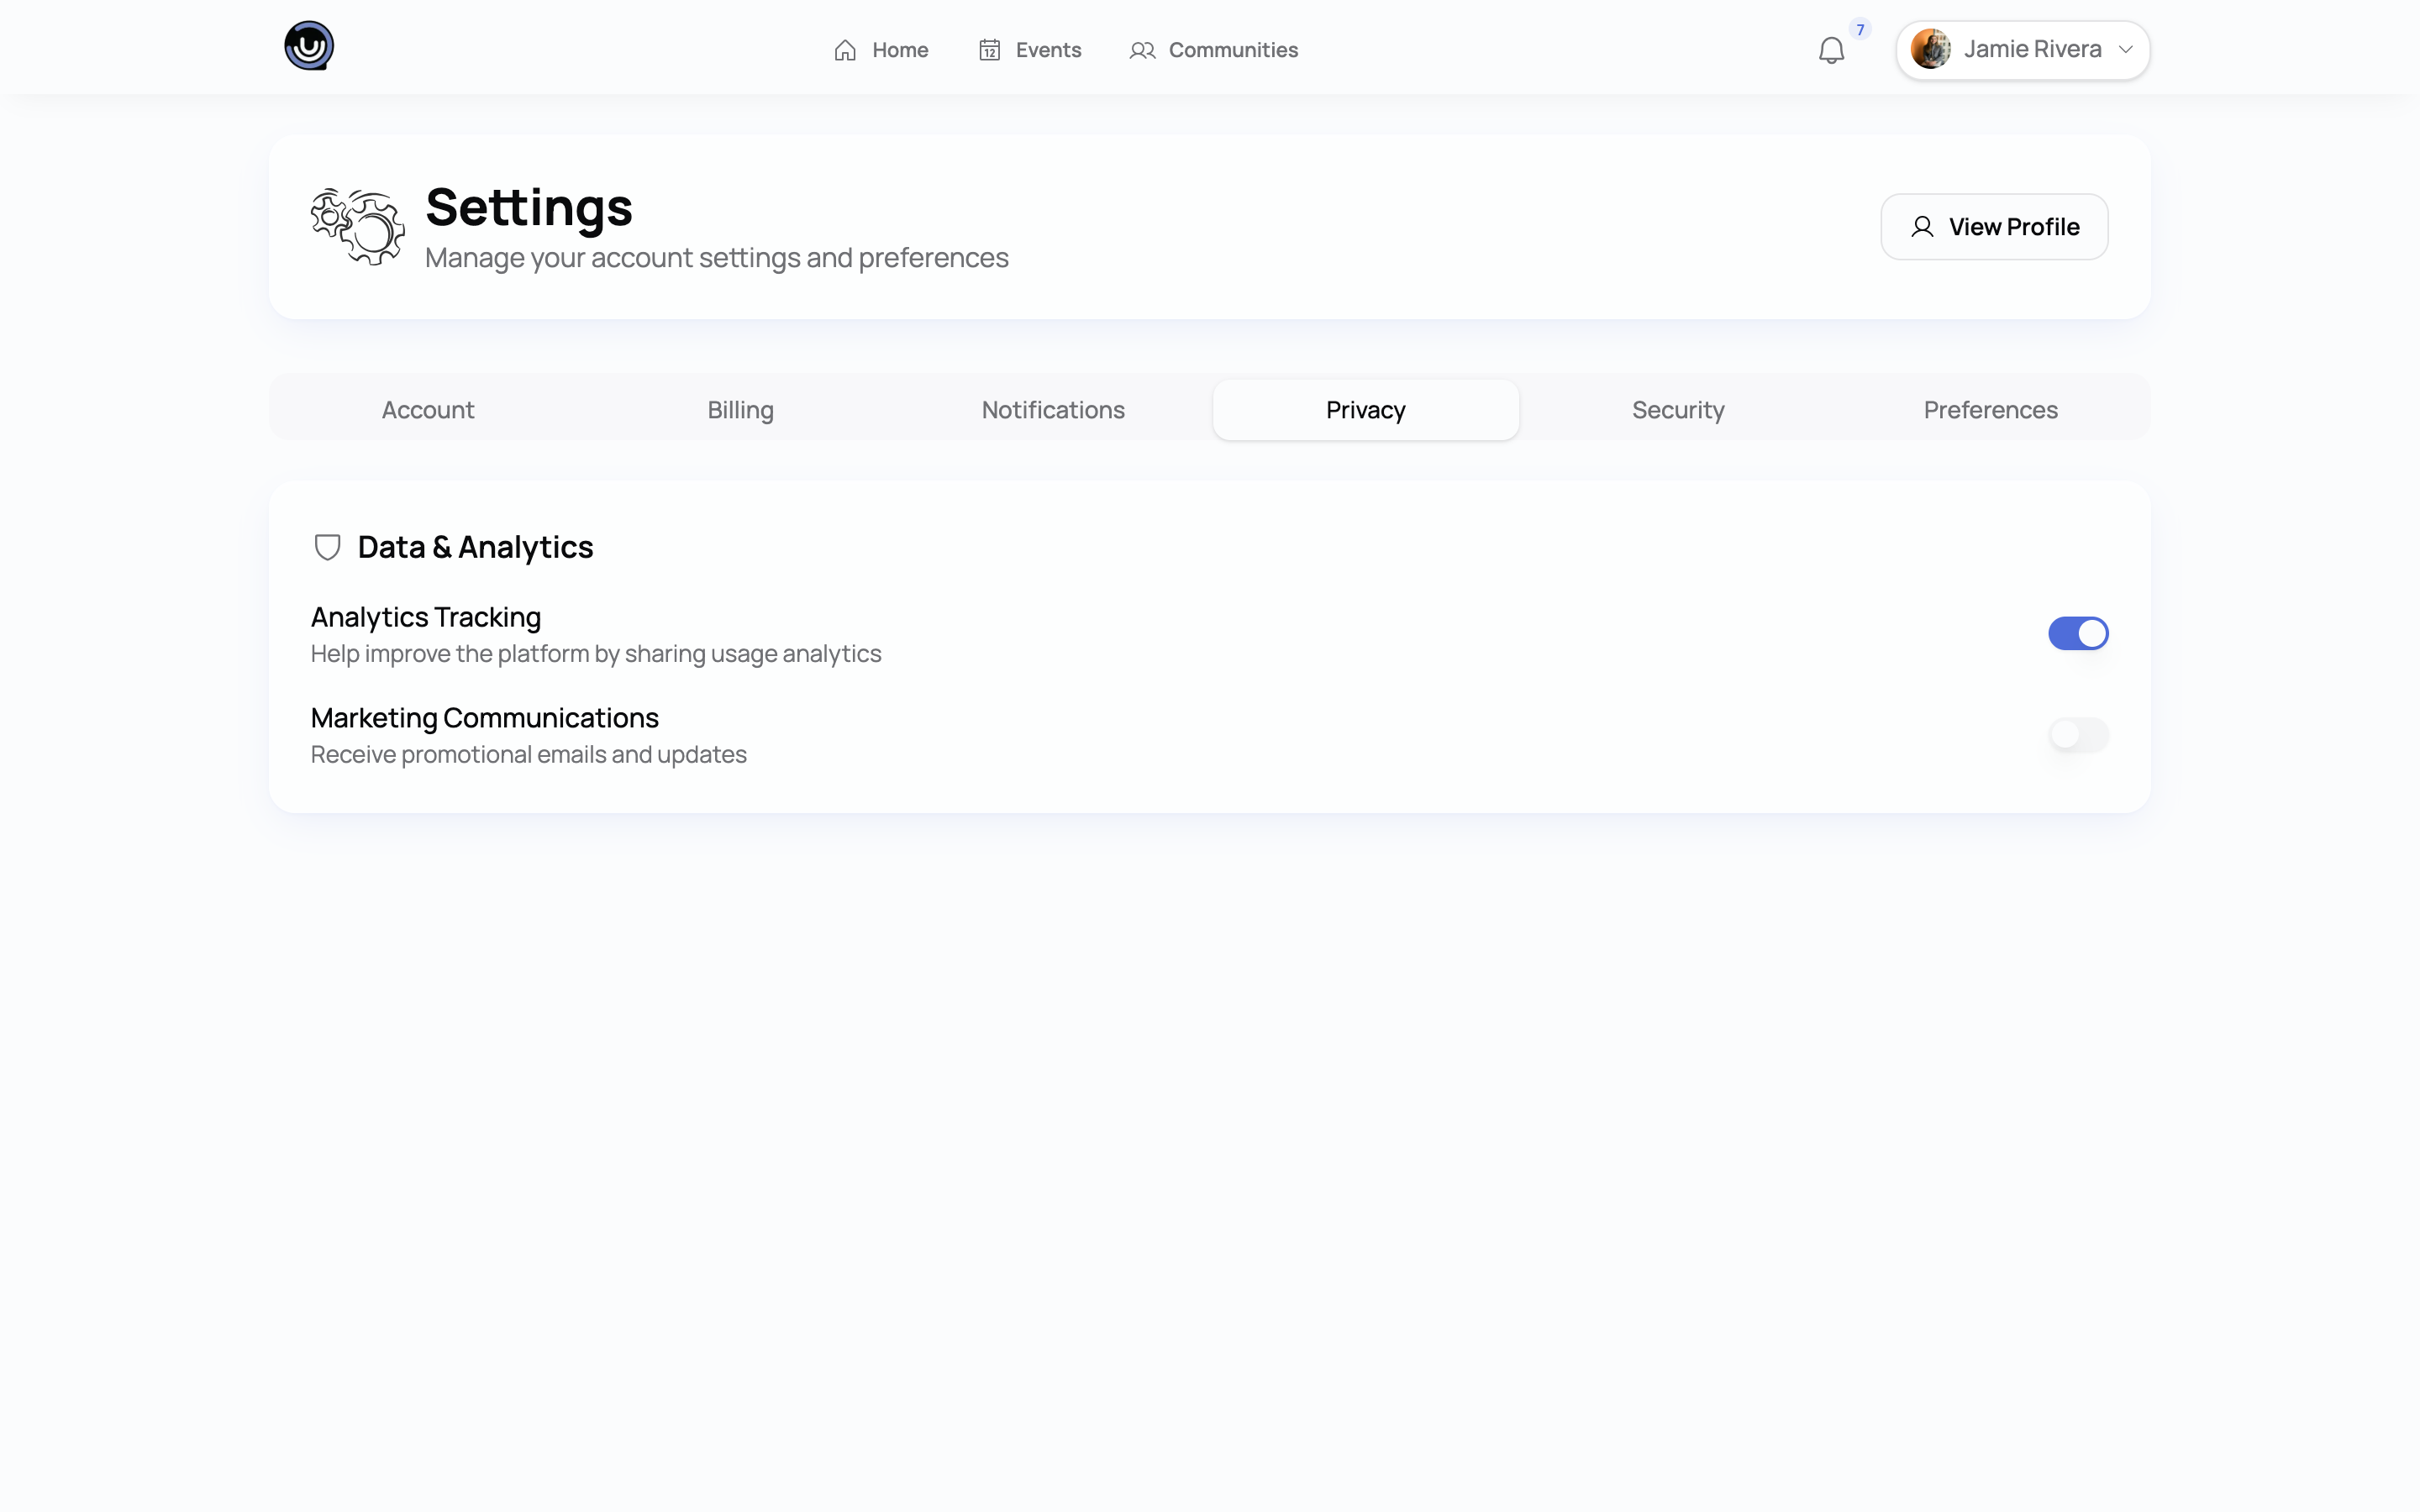Click the Settings page title
This screenshot has width=2420, height=1512.
point(529,207)
